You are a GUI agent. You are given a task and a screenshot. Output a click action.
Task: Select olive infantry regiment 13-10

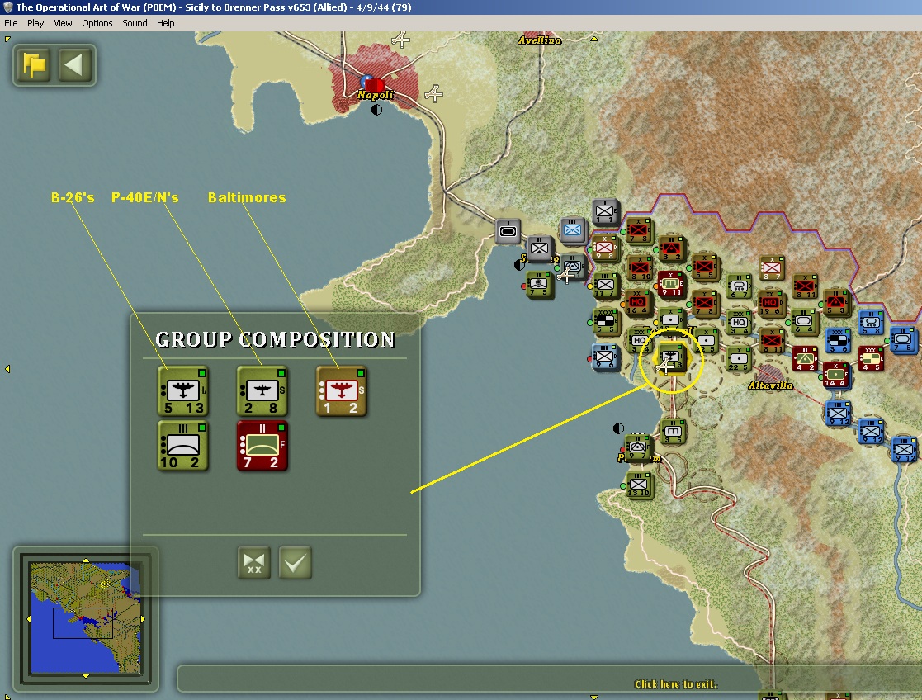tap(638, 485)
